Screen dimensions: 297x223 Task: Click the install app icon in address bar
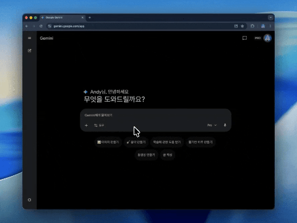pos(236,26)
